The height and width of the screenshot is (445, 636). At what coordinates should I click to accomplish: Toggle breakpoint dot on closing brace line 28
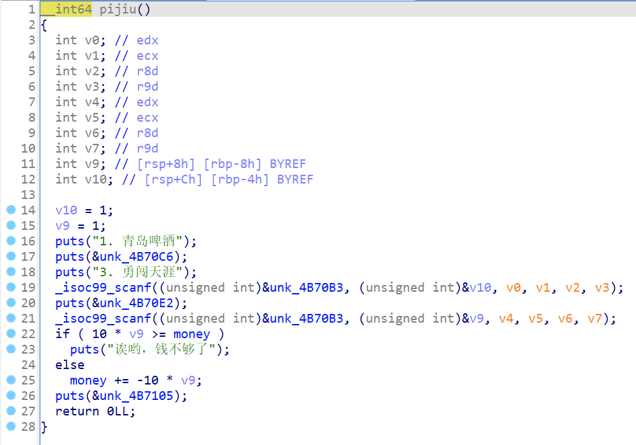tap(11, 427)
